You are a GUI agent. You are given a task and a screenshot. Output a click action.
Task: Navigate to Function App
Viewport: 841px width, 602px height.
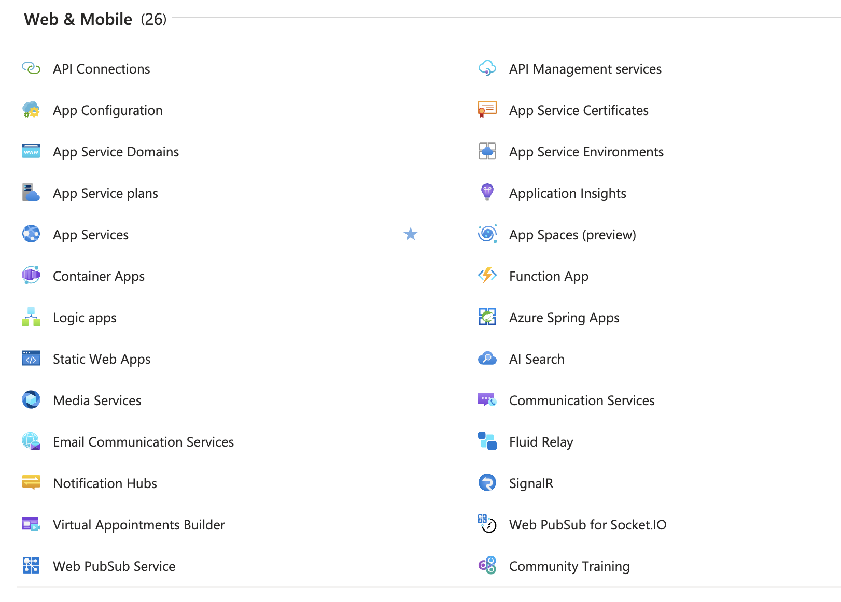[x=549, y=276]
